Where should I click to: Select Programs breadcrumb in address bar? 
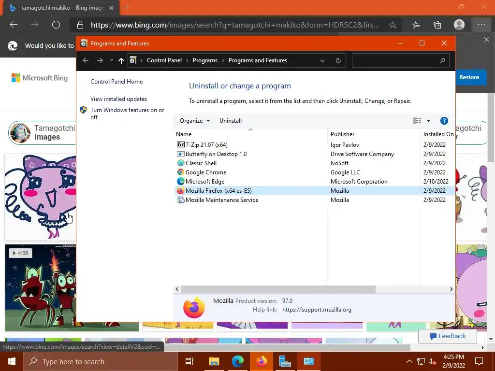pyautogui.click(x=205, y=60)
